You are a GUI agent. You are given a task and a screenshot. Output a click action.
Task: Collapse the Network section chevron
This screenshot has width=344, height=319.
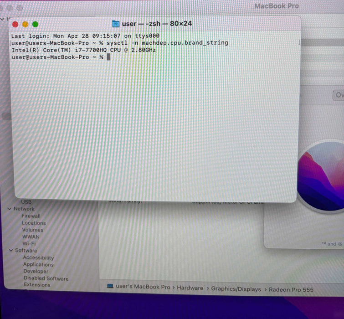click(10, 209)
